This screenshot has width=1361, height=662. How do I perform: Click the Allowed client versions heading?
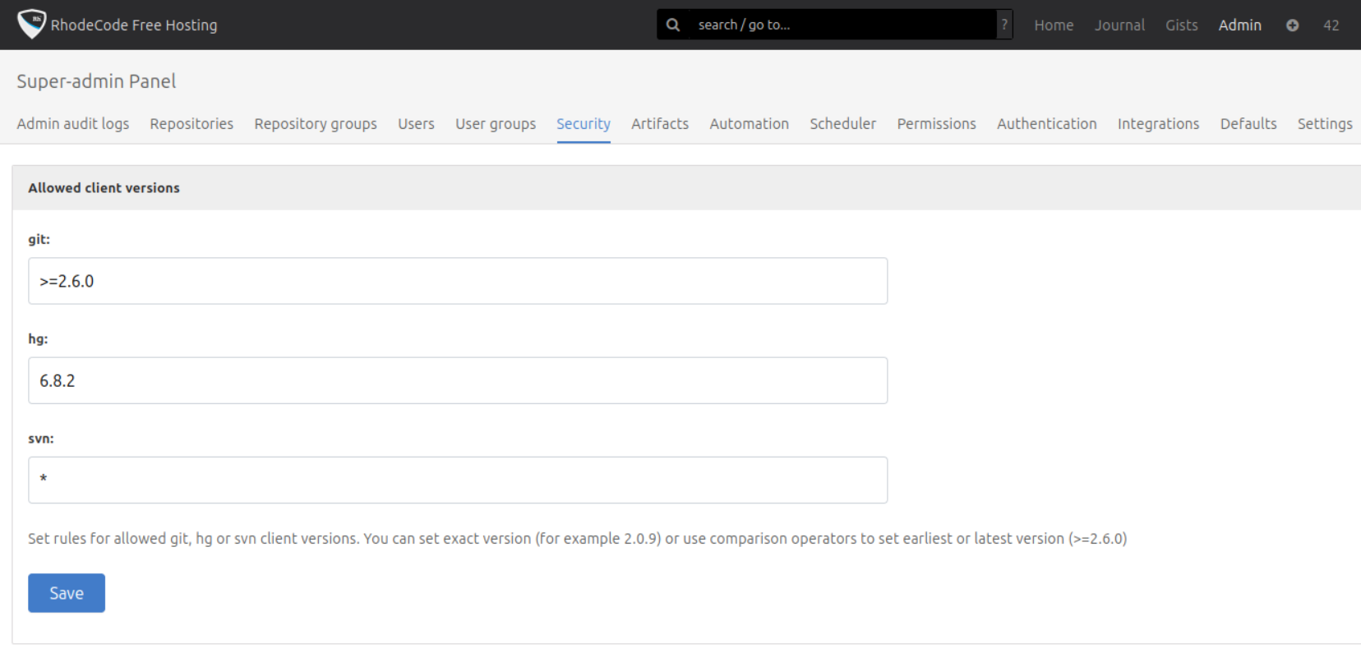(104, 188)
